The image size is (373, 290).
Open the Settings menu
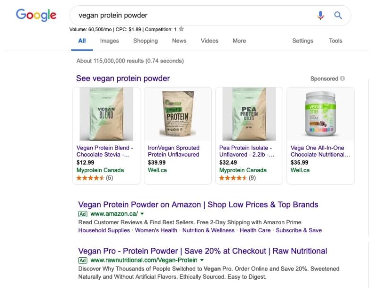point(303,41)
